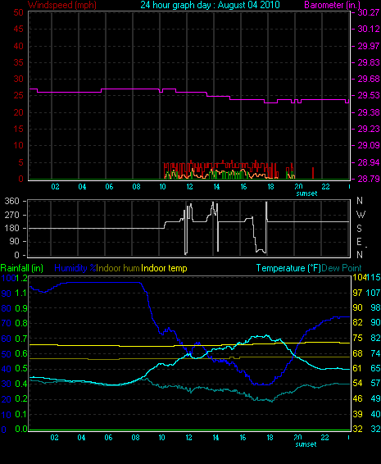
Task: Select rainfall scale value 0.8
Action: tap(21, 323)
